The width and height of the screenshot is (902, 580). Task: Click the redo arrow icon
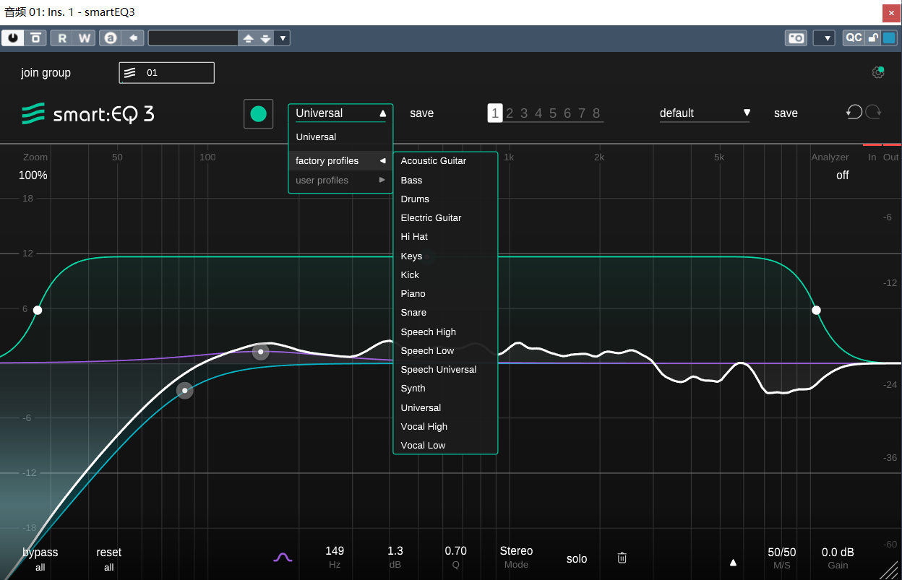873,112
